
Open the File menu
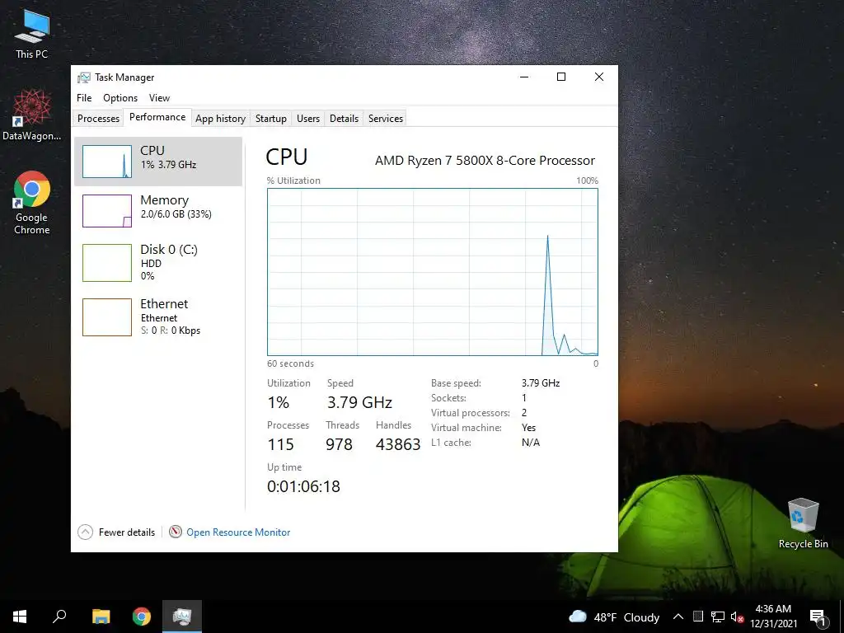(84, 98)
